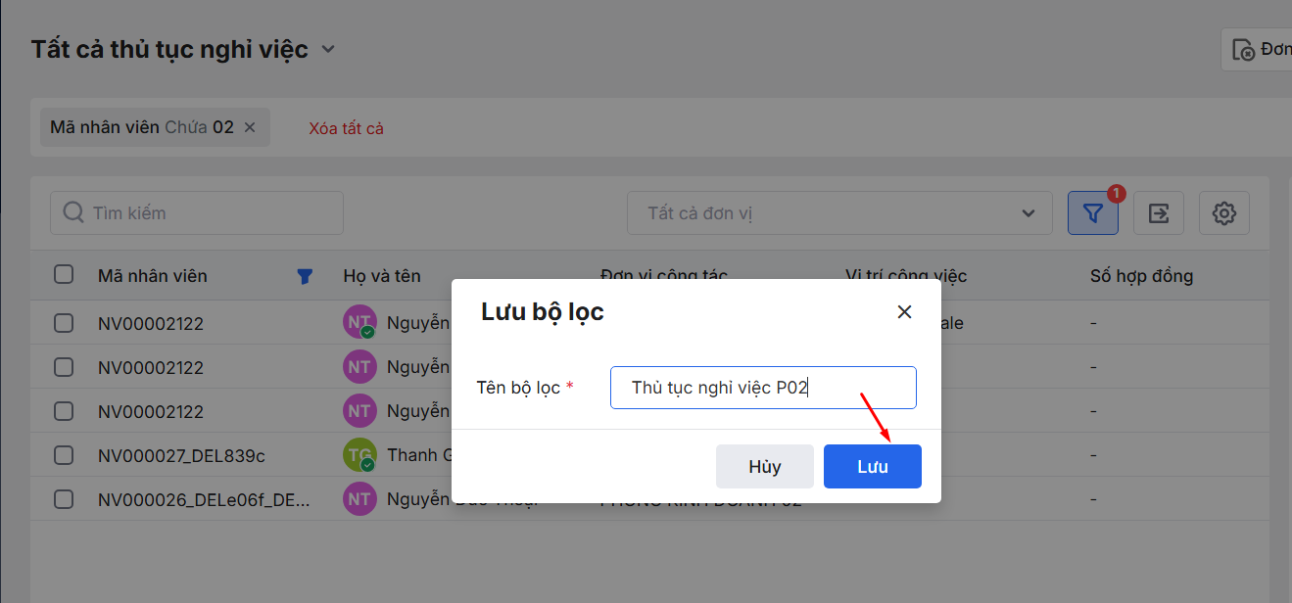Click the Mã nhân viên column filter icon

(x=305, y=276)
